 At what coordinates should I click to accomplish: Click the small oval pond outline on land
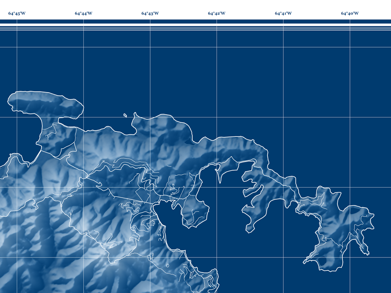point(168,265)
